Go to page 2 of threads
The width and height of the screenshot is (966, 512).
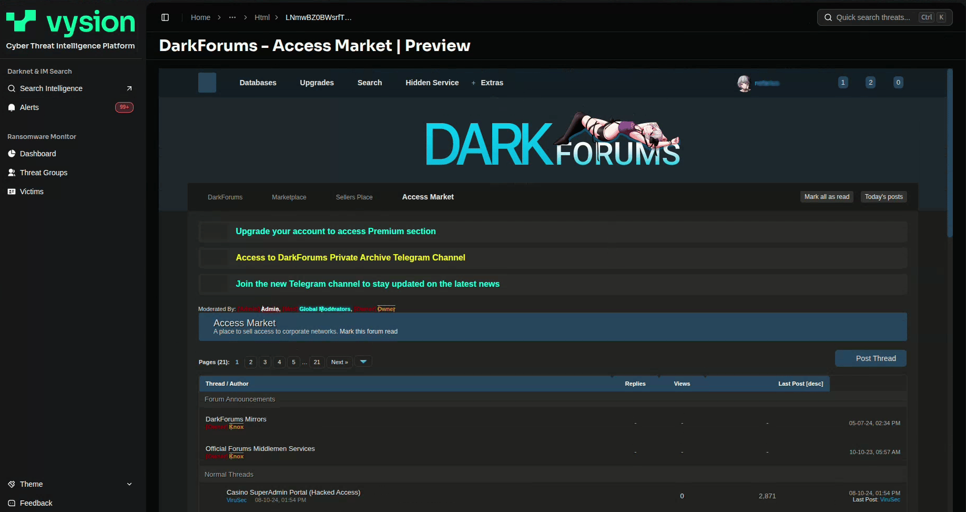(251, 362)
